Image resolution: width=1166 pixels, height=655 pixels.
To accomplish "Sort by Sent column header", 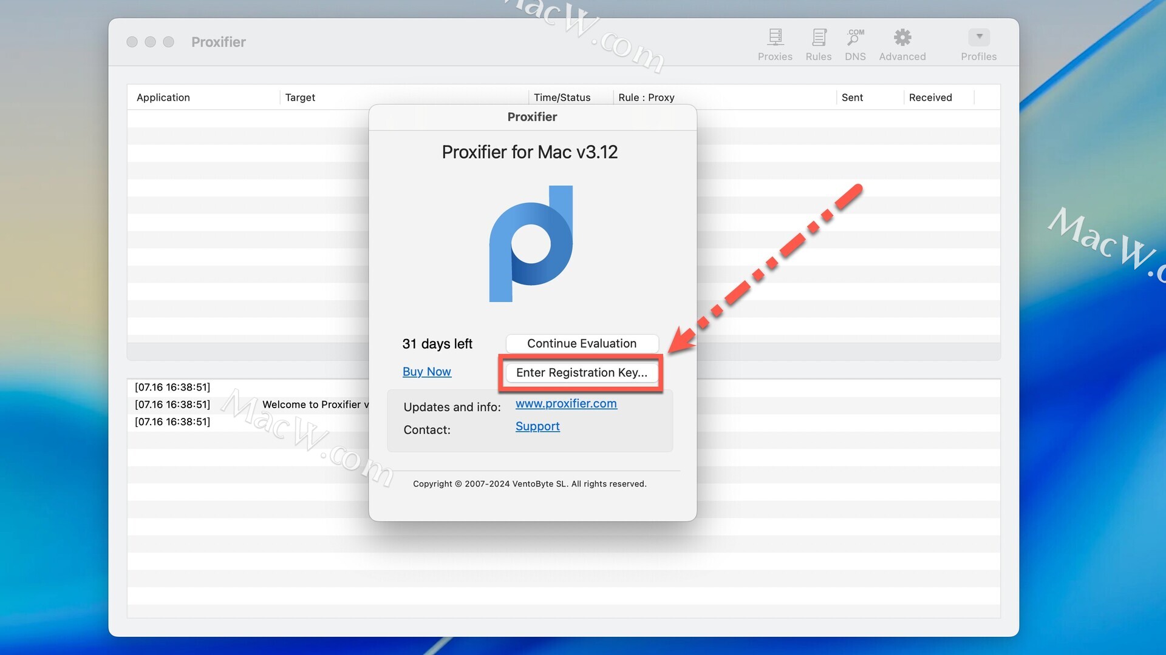I will click(x=852, y=98).
